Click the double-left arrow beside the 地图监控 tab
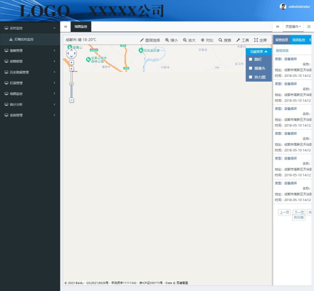Viewport: 314px width, 291px height. point(65,27)
